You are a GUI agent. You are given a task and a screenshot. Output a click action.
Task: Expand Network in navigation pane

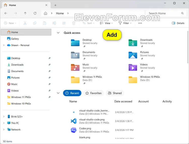(x=4, y=130)
